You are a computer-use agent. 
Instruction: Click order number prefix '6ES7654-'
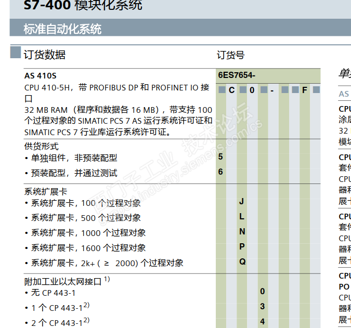pyautogui.click(x=237, y=75)
